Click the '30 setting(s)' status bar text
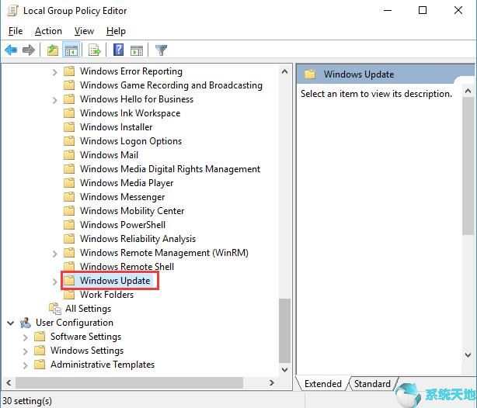 (x=27, y=401)
